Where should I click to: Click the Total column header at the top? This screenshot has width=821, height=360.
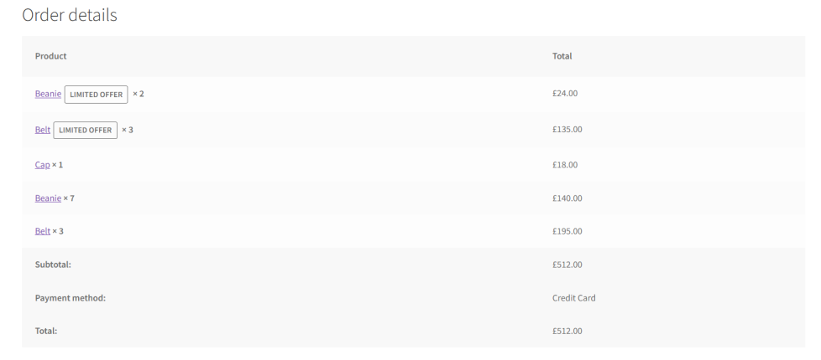[x=562, y=56]
